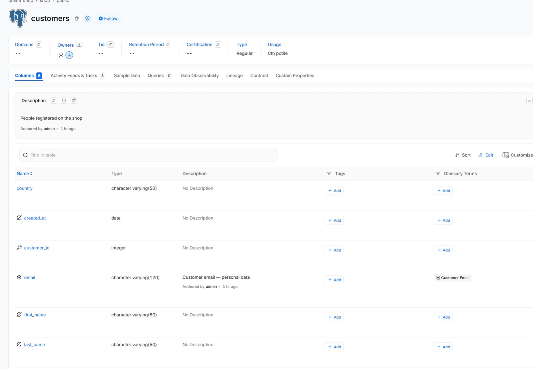Click Edit above the columns table
Image resolution: width=533 pixels, height=369 pixels.
pyautogui.click(x=486, y=155)
